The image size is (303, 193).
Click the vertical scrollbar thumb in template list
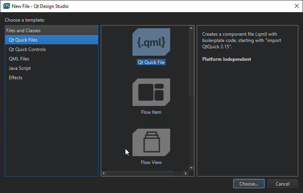[191, 63]
